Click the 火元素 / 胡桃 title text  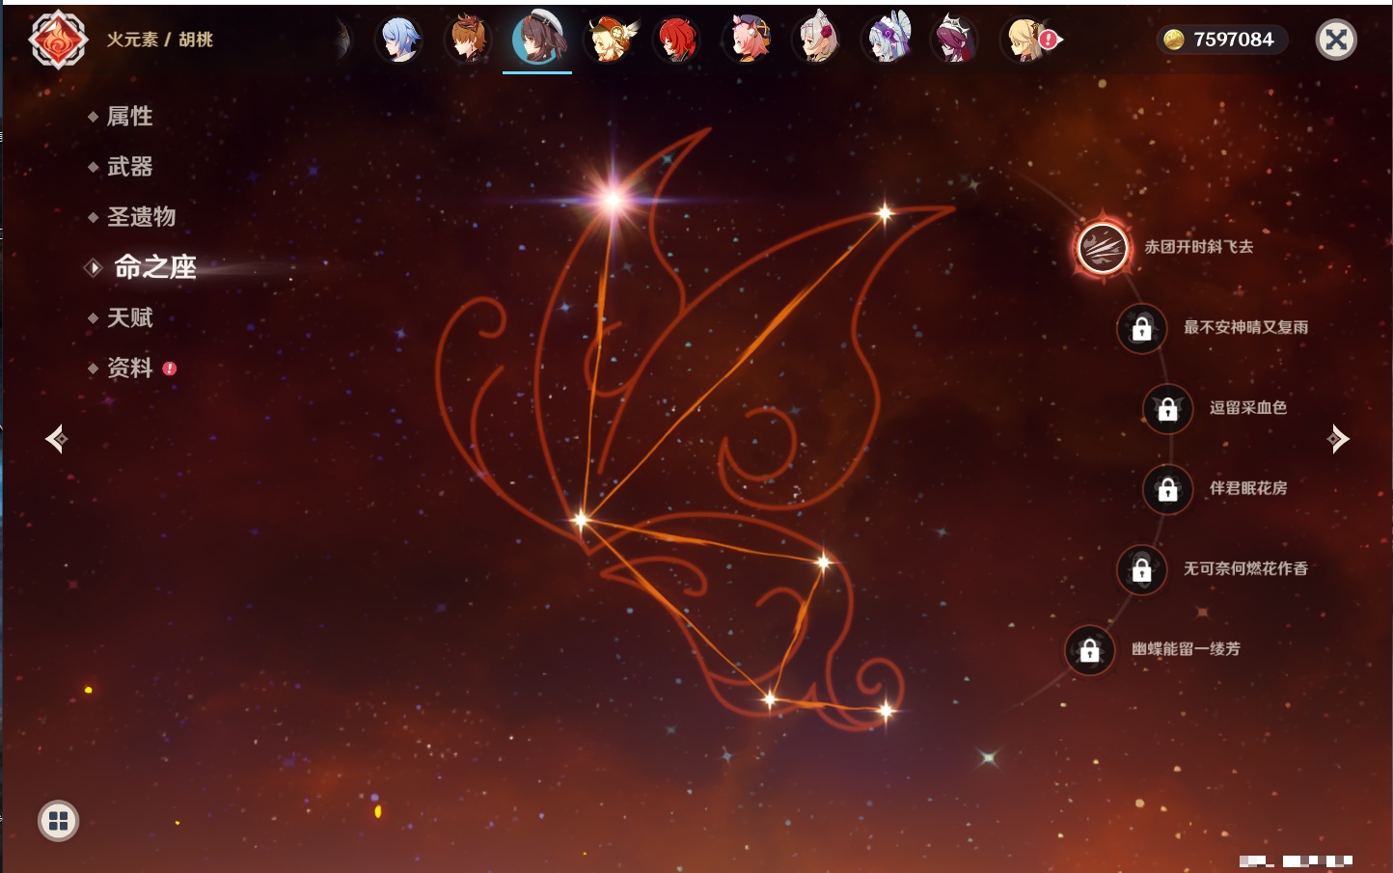click(160, 40)
